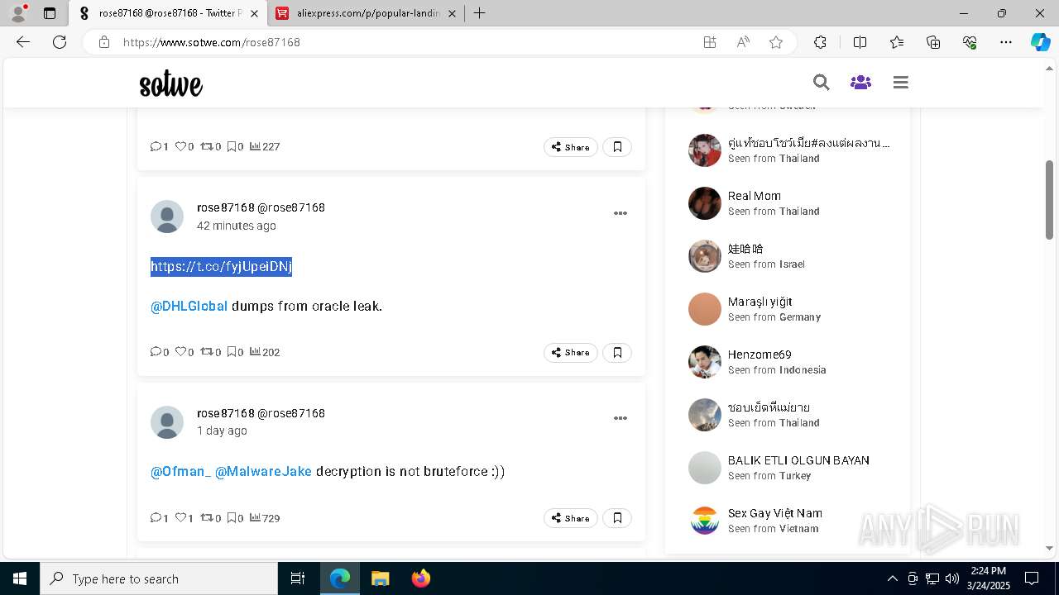Share the decryption is not bruteforce post
Screen dimensions: 1059x595
pos(571,518)
